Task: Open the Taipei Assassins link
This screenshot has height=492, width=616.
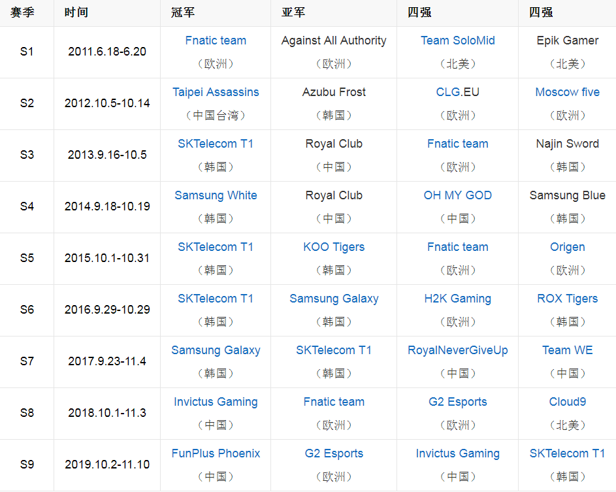Action: point(216,92)
